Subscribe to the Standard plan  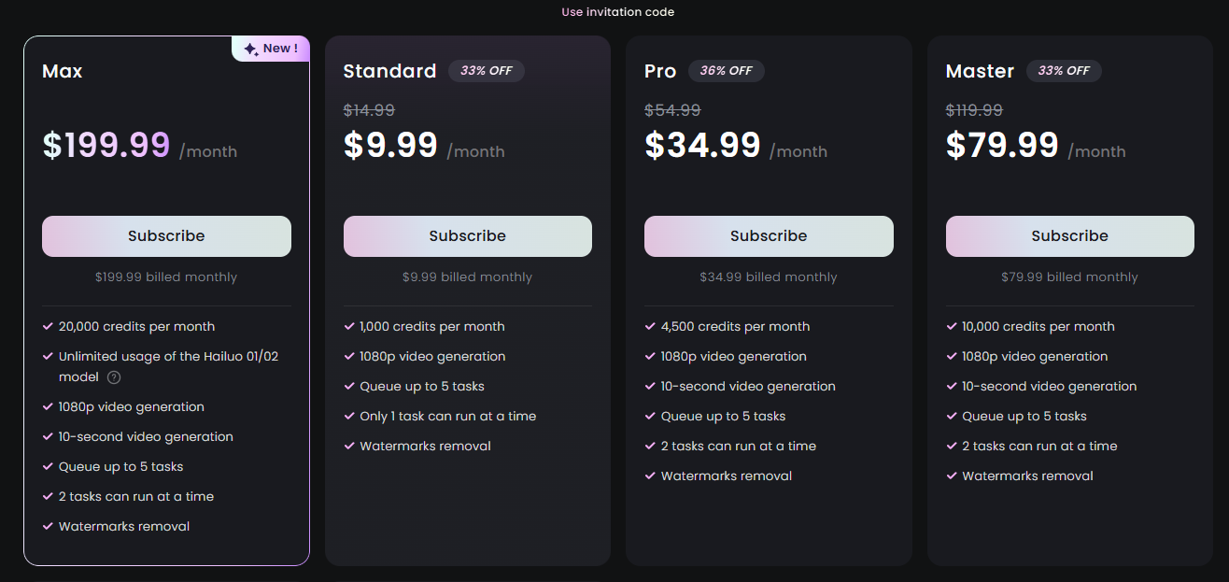click(x=468, y=236)
